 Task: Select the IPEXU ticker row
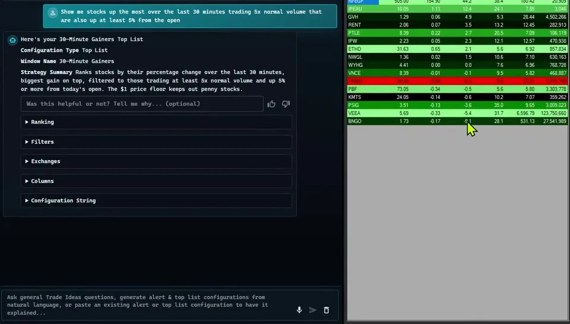(457, 9)
